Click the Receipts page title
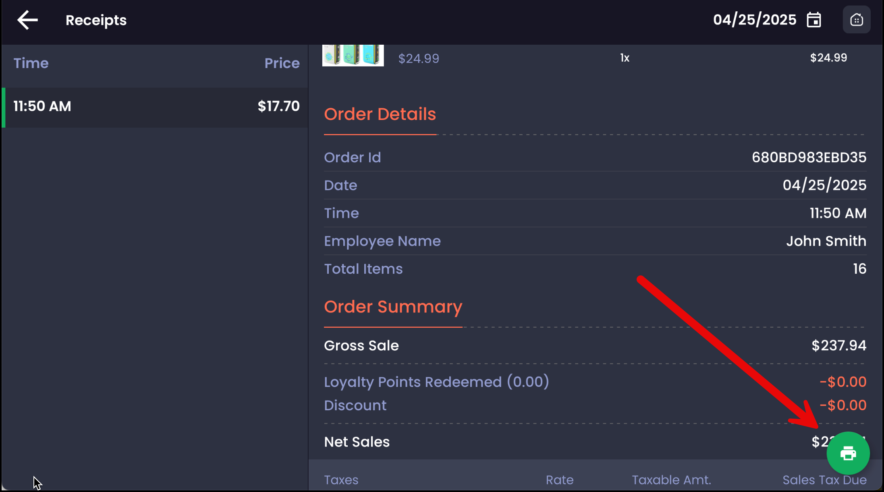This screenshot has height=492, width=884. point(96,20)
